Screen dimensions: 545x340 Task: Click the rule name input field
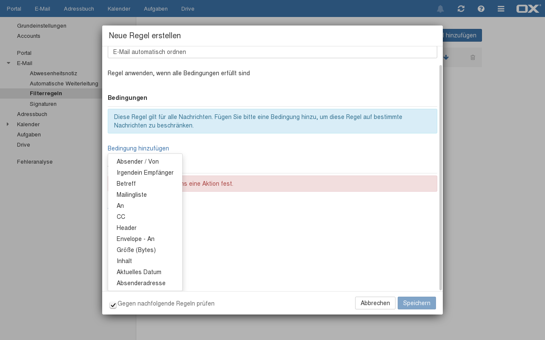[x=272, y=52]
